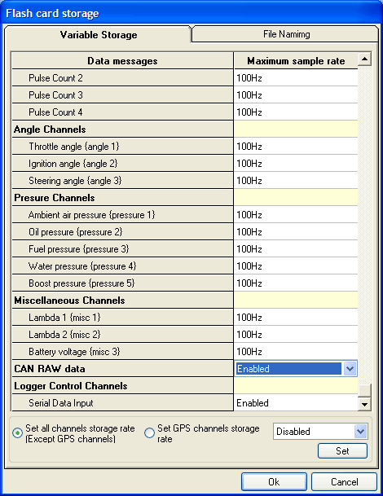Screen dimensions: 383x496
Task: Click the scrollbar down arrow
Action: tap(364, 404)
